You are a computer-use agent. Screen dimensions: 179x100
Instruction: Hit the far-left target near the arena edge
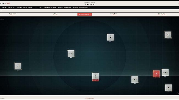tap(18, 66)
